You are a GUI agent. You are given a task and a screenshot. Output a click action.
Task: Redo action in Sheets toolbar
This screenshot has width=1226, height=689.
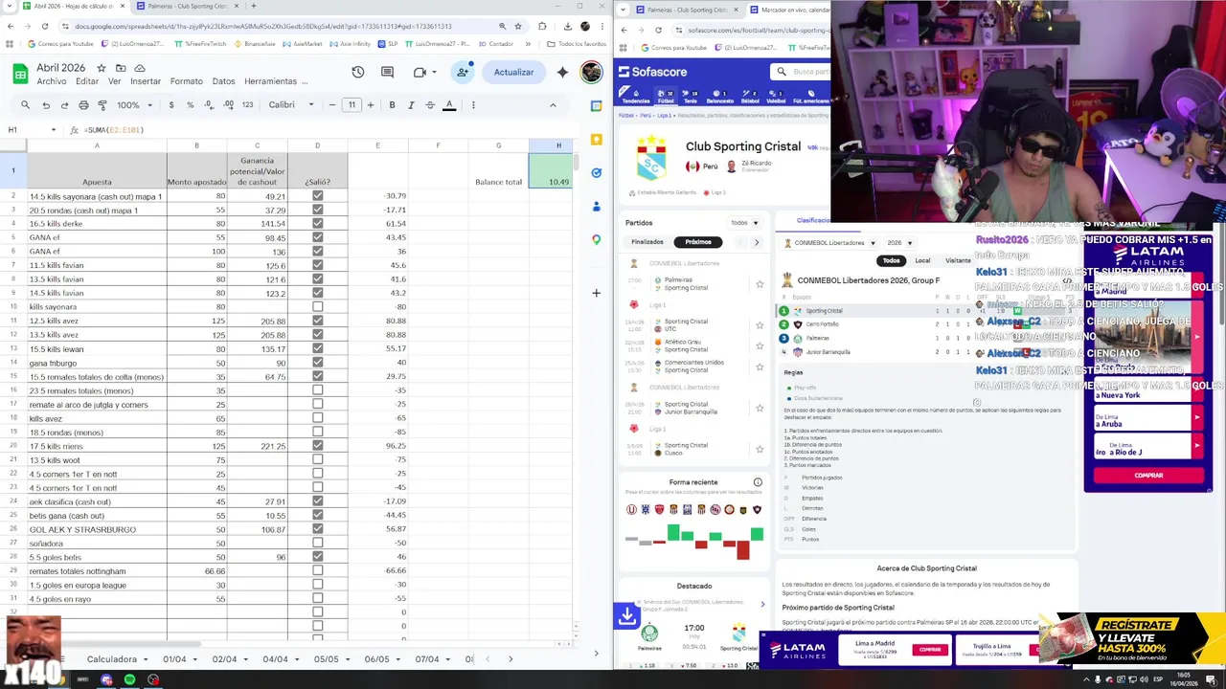pyautogui.click(x=64, y=105)
